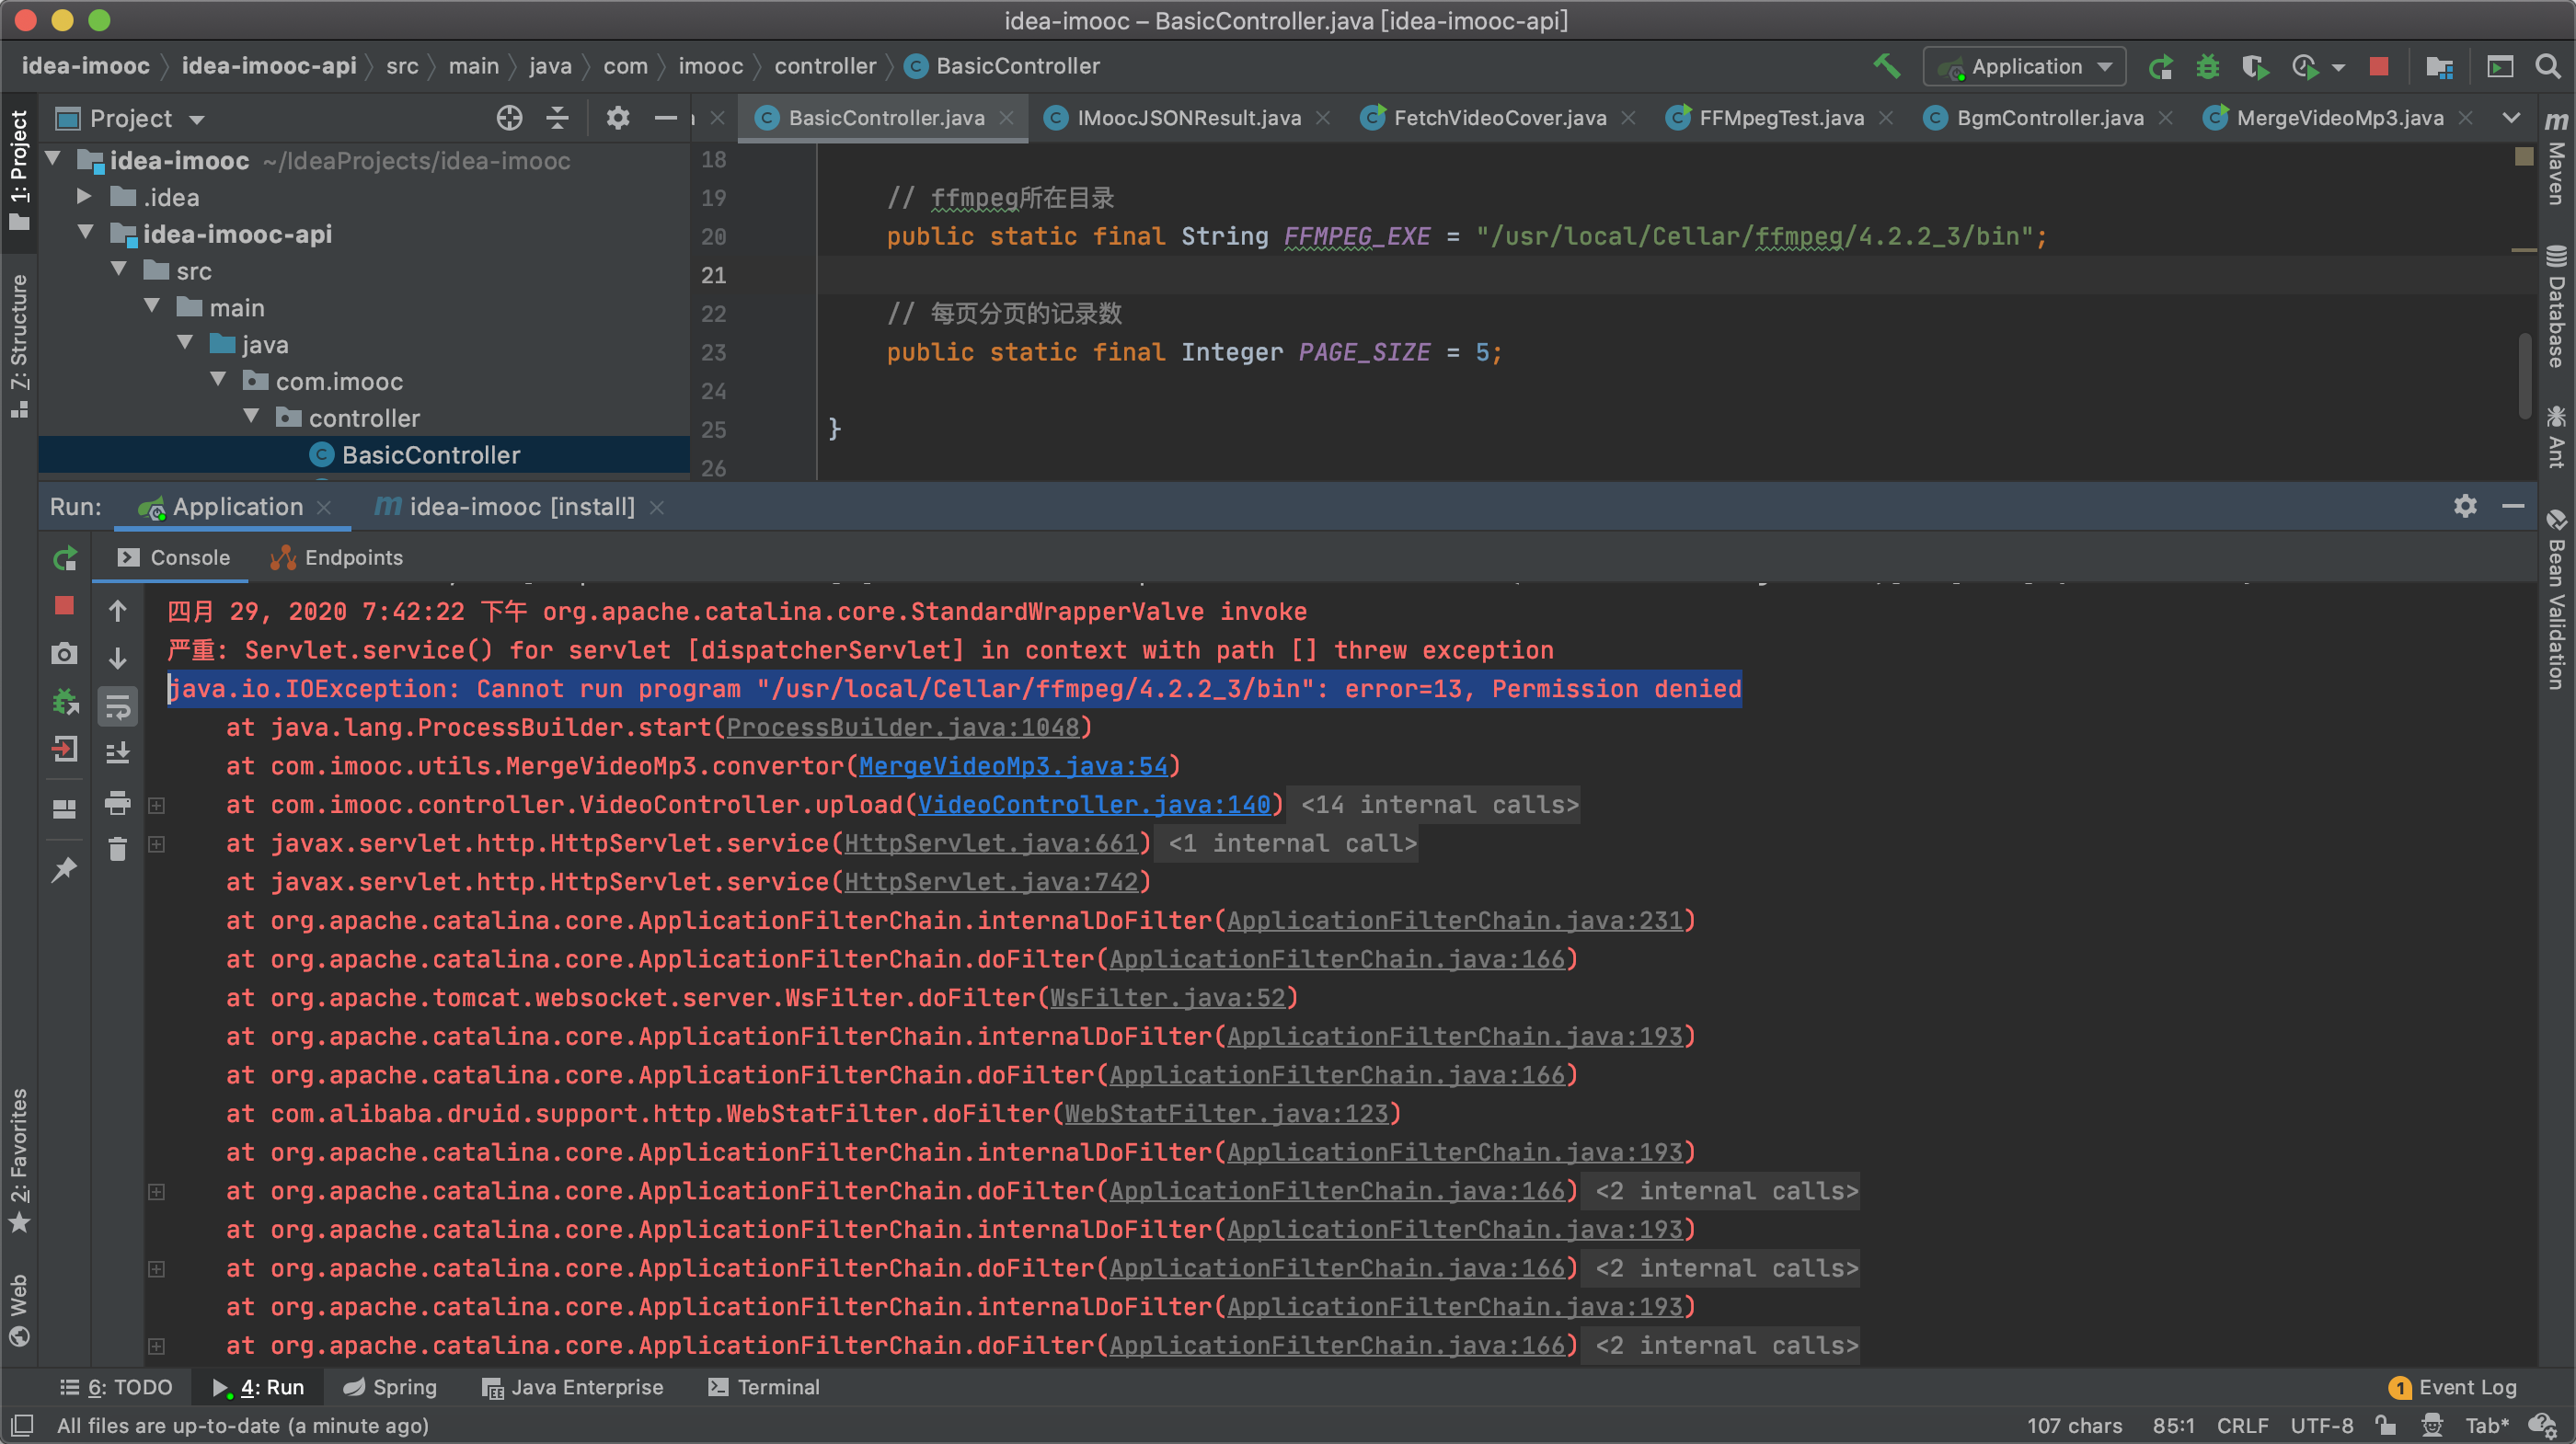Switch to FetchVideoCover.java tab
Image resolution: width=2576 pixels, height=1444 pixels.
(1499, 118)
